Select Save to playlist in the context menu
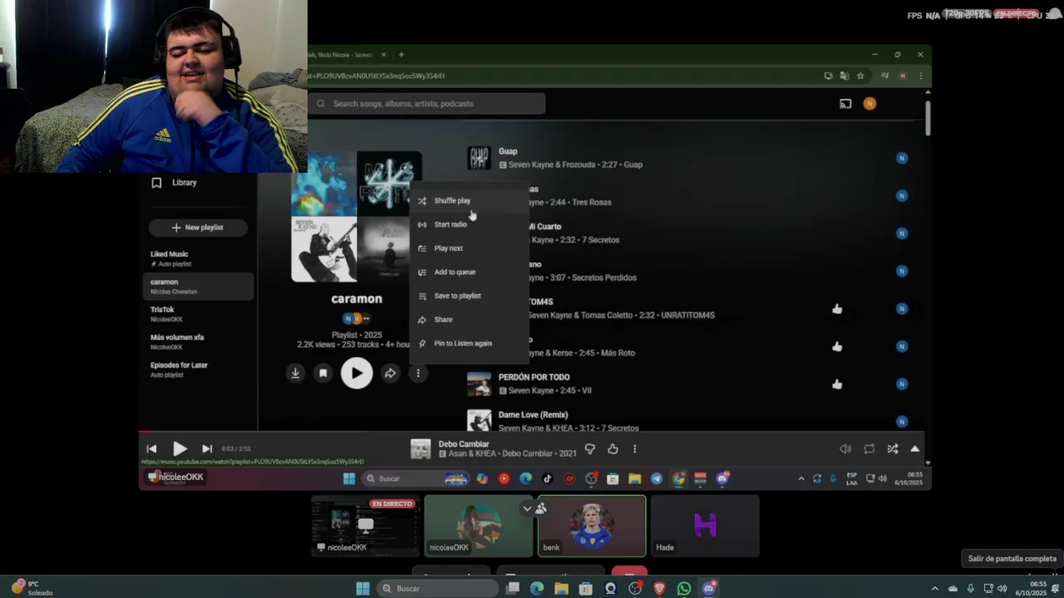 pyautogui.click(x=469, y=296)
